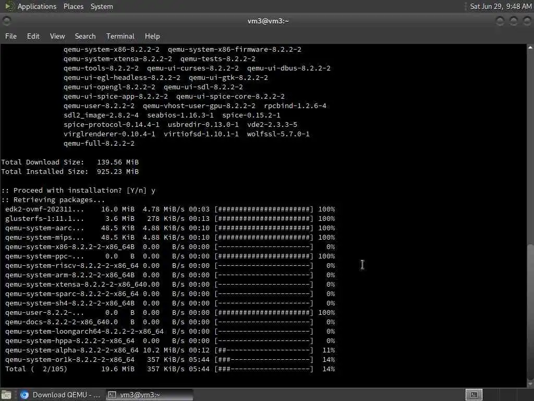Click the qemu-system-sparc download row

[170, 294]
